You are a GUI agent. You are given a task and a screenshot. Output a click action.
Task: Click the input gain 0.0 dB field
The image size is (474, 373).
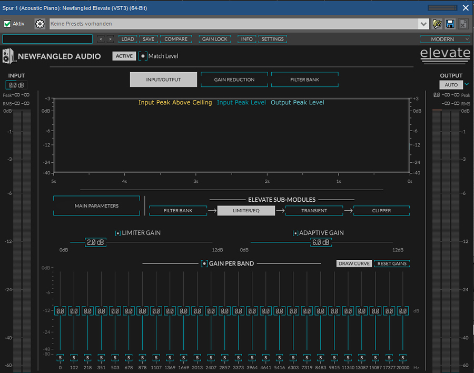(x=16, y=85)
